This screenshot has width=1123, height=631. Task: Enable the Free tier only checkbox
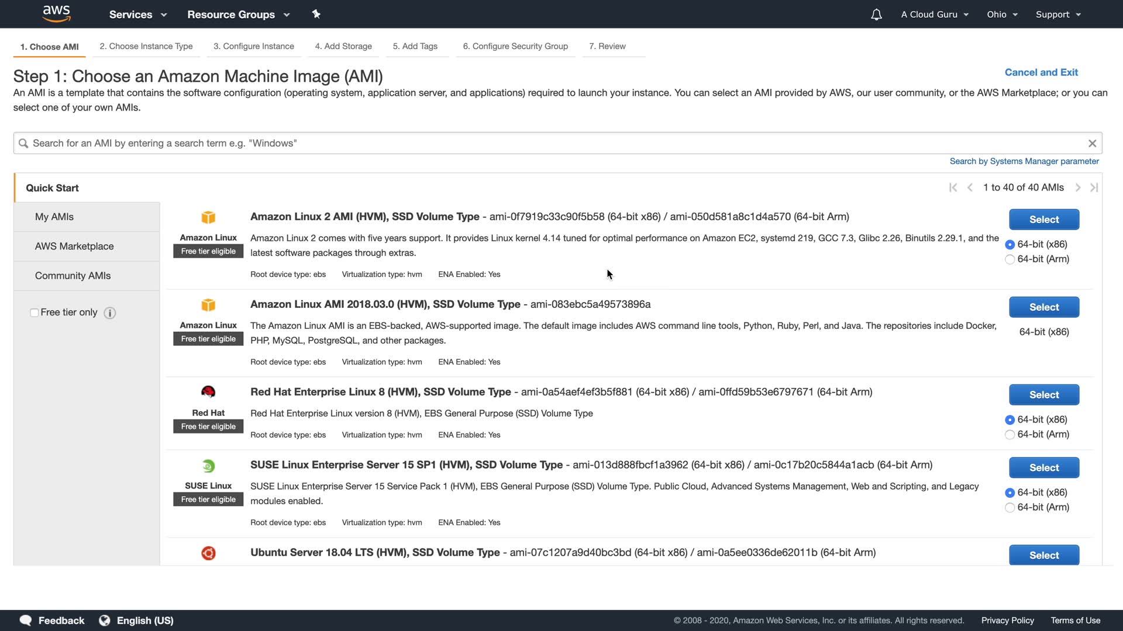pos(35,313)
